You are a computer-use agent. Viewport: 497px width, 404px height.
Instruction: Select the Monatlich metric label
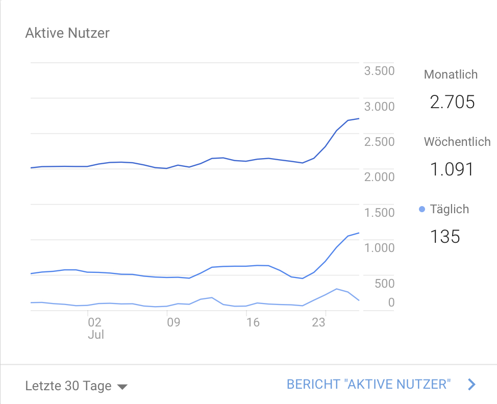click(x=451, y=74)
